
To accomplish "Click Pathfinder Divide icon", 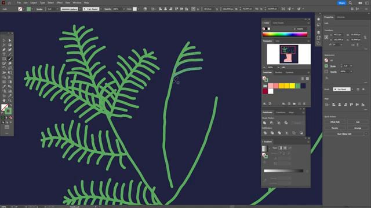I will (265, 133).
